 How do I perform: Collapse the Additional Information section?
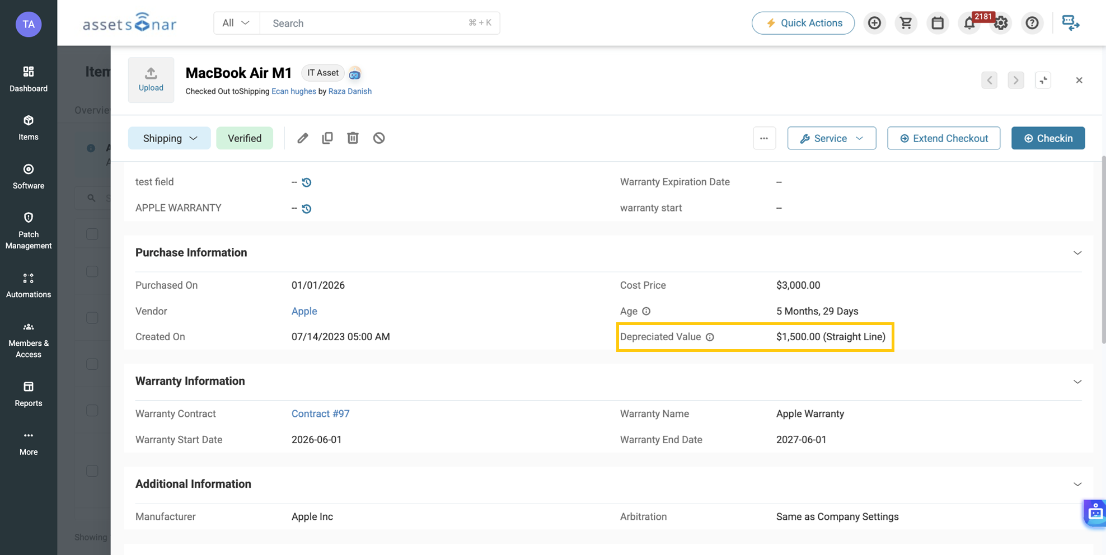[x=1077, y=485]
